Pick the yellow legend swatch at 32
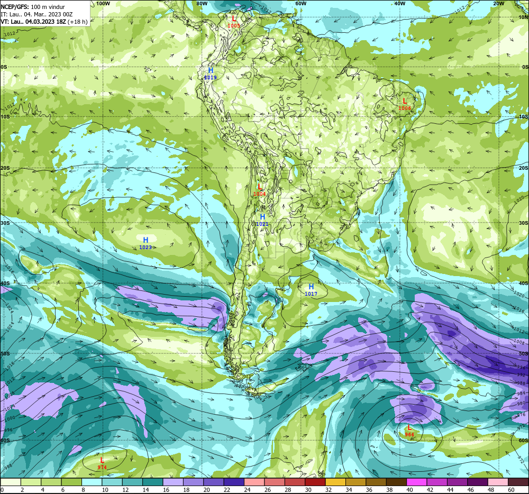 (x=335, y=482)
